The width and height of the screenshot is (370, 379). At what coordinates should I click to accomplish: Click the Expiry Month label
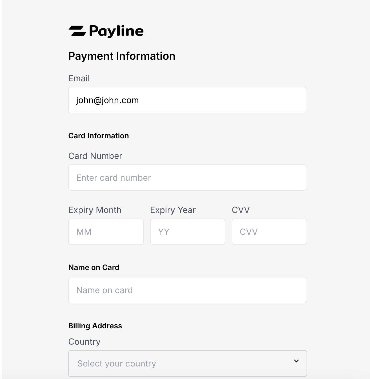point(95,210)
